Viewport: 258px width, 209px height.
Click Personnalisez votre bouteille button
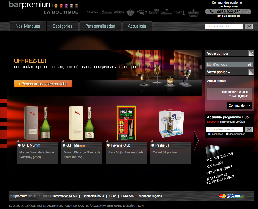tap(43, 84)
